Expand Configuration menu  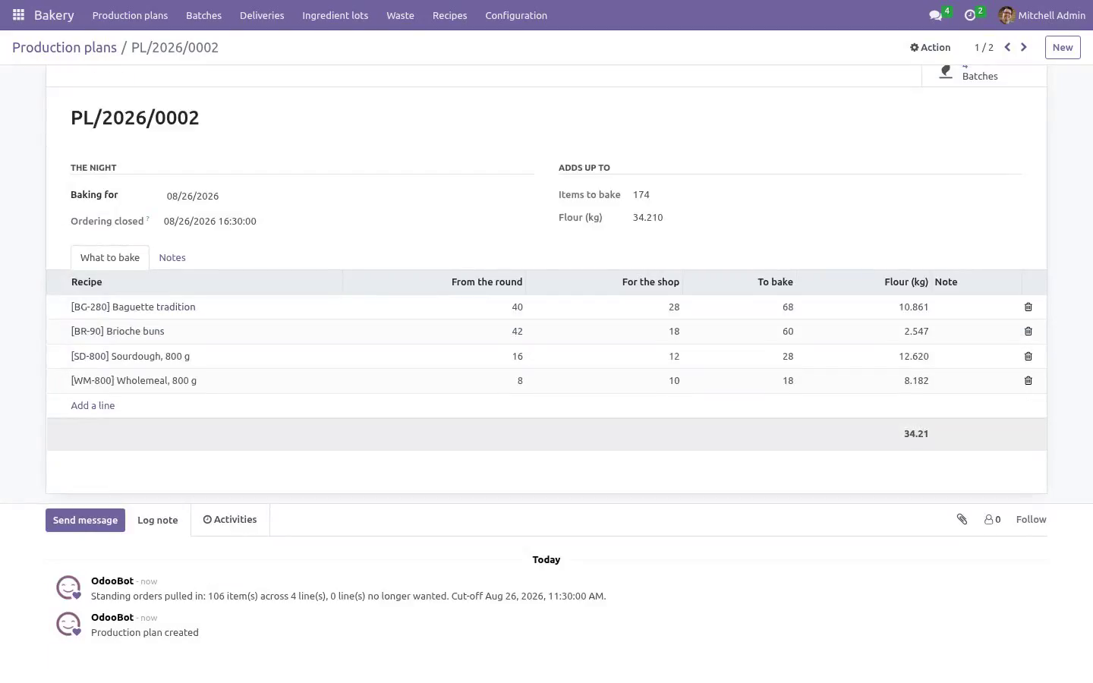pos(516,15)
